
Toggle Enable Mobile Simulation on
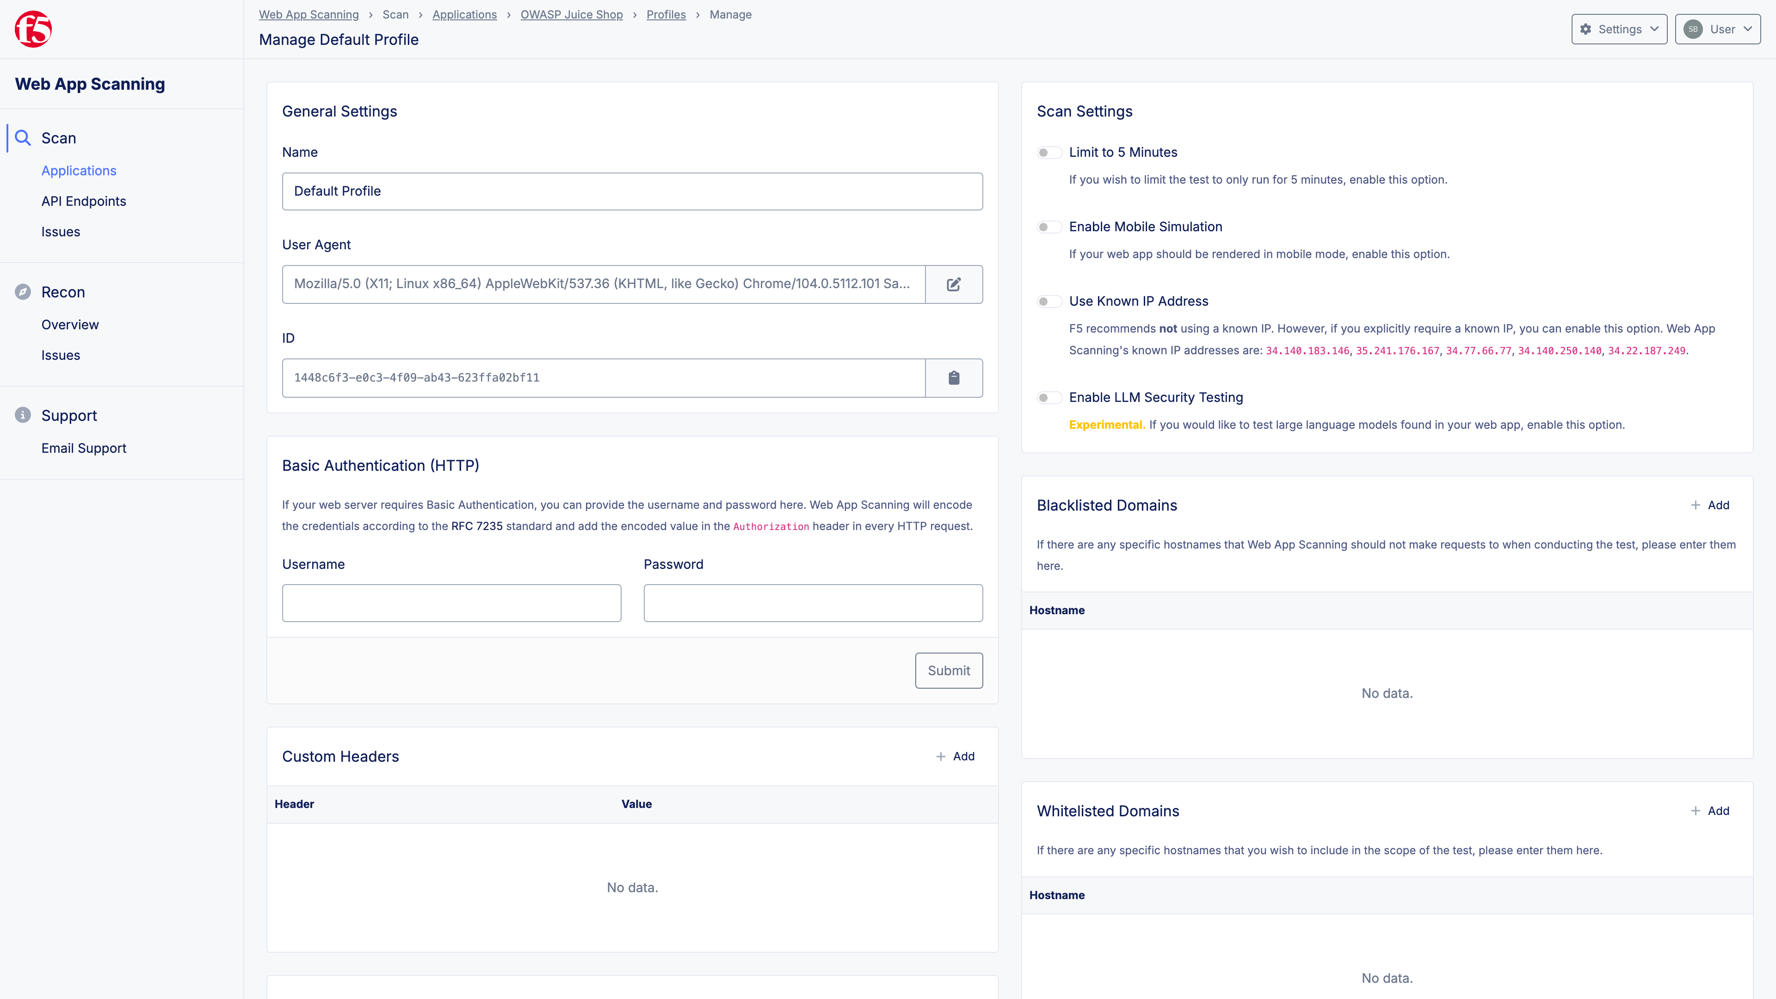[x=1048, y=227]
